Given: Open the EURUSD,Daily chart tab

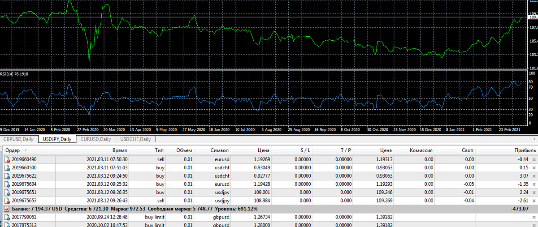Looking at the screenshot, I should (x=95, y=139).
